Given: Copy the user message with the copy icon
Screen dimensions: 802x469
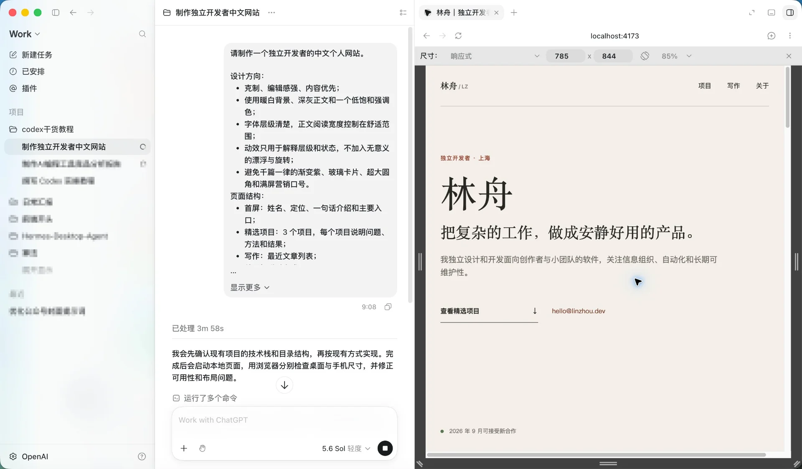Looking at the screenshot, I should (x=388, y=307).
